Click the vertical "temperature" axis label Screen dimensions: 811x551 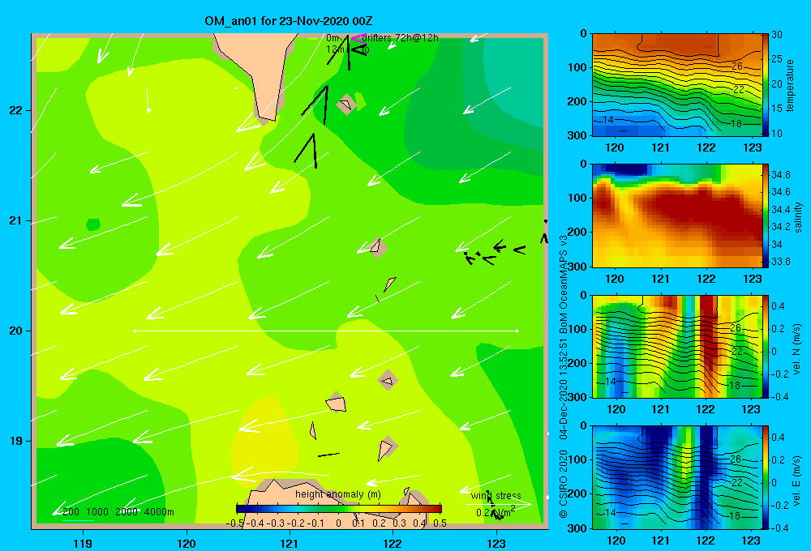790,85
